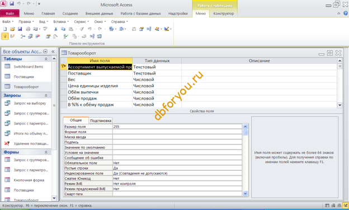Collapse the Формы group in navigation pane
The width and height of the screenshot is (349, 210).
[x=46, y=152]
